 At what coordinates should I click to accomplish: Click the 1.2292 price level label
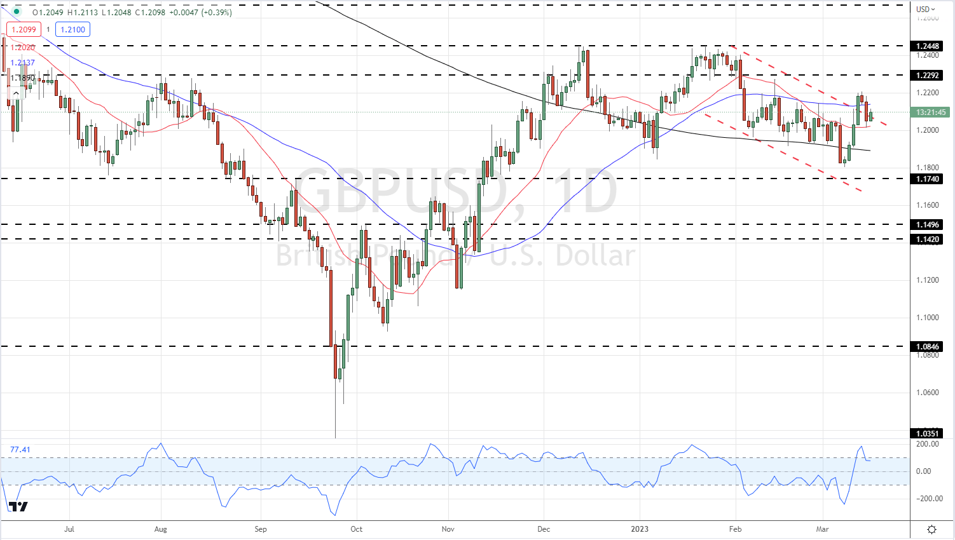(928, 76)
